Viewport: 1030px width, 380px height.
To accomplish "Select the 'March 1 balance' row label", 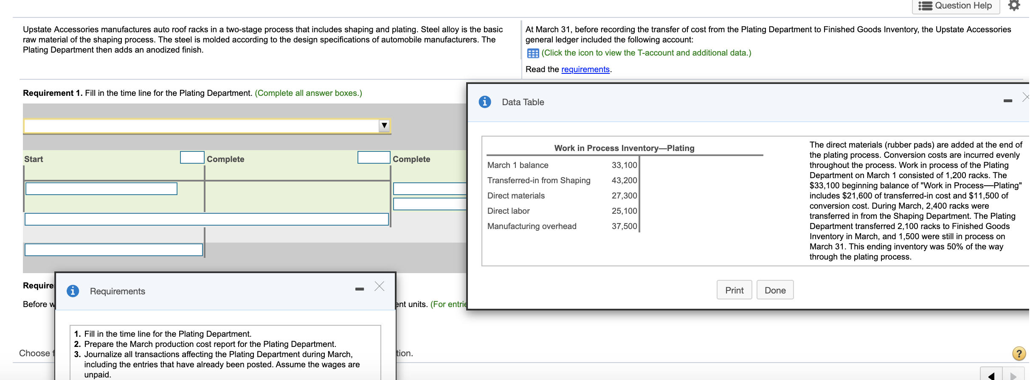I will [518, 165].
